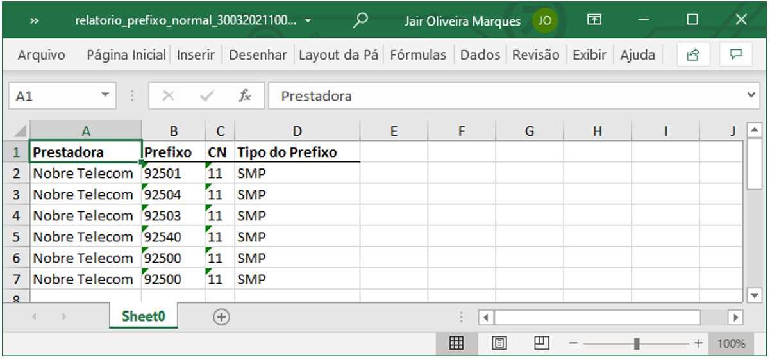
Task: Click the search magnifier icon
Action: pyautogui.click(x=361, y=20)
